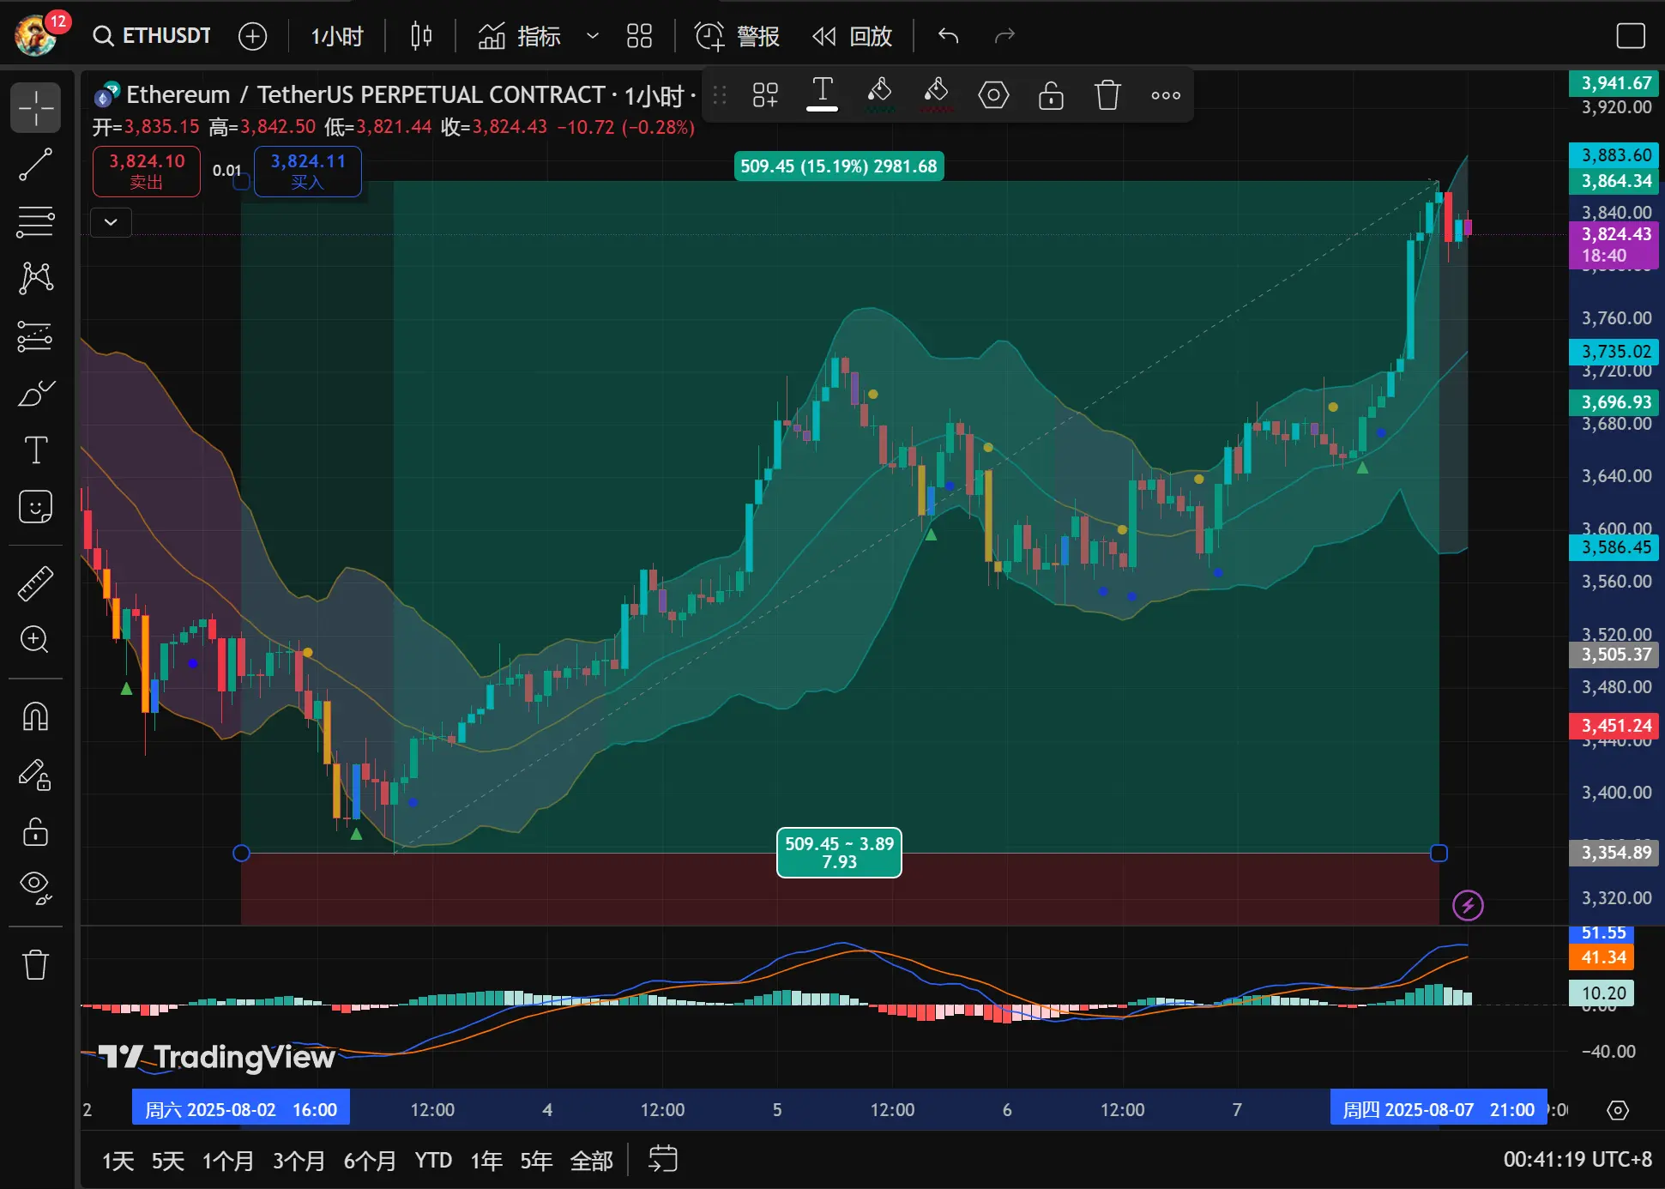Click the position's left circular handle
Screen dimensions: 1665x1189
[x=241, y=853]
